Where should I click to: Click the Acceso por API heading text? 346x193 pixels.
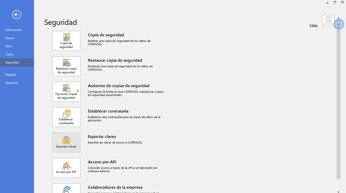[102, 162]
